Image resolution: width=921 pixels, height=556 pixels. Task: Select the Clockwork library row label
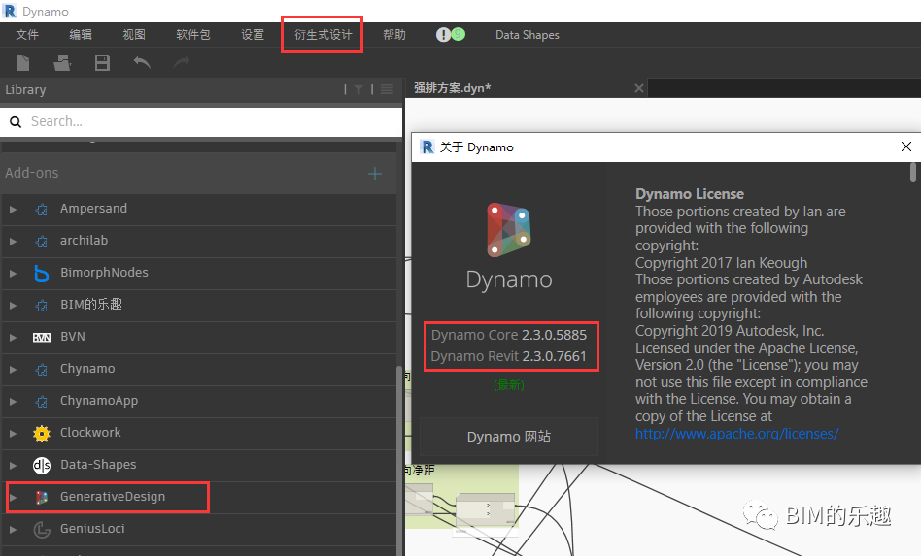click(x=90, y=432)
